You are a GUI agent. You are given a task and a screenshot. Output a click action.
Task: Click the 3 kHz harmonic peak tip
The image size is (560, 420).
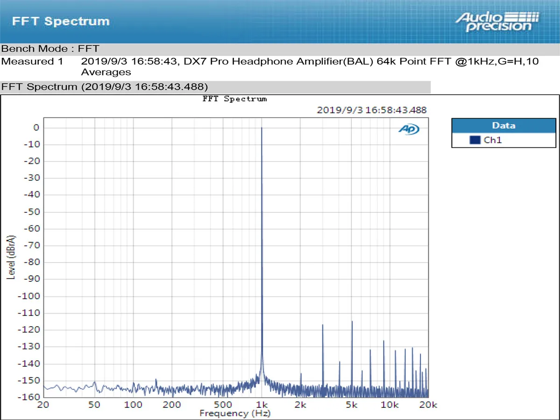322,325
